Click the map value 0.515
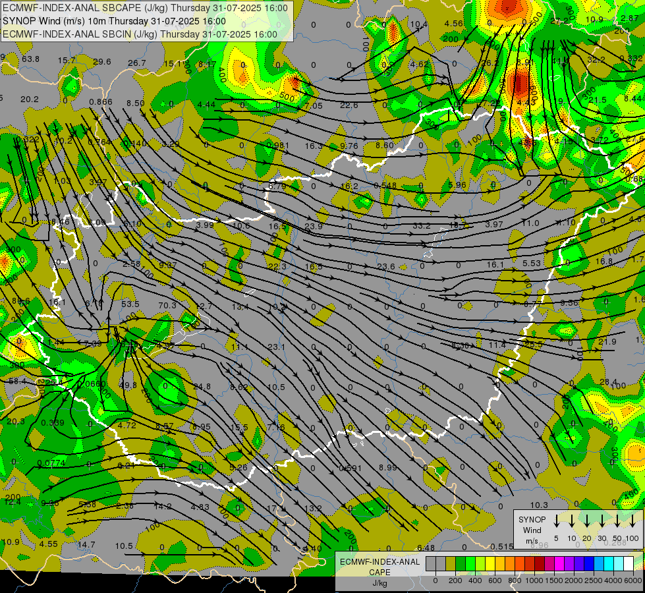645x593 pixels. click(502, 546)
